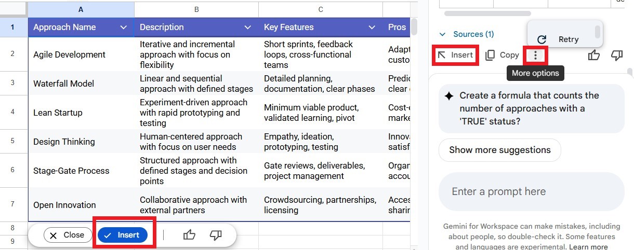Click the Enter a prompt here field
Screen dimensions: 634x250
click(530, 192)
